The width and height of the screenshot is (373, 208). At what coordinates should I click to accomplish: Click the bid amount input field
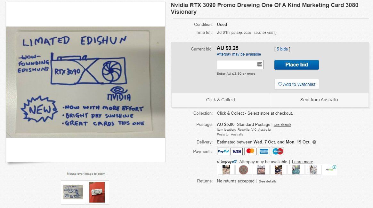[240, 65]
